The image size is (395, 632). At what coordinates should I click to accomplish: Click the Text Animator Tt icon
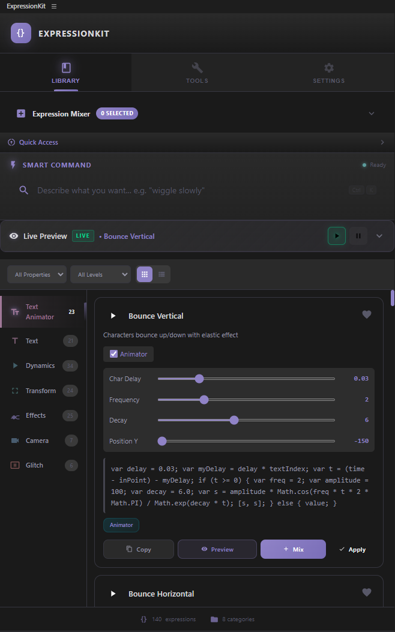point(15,312)
